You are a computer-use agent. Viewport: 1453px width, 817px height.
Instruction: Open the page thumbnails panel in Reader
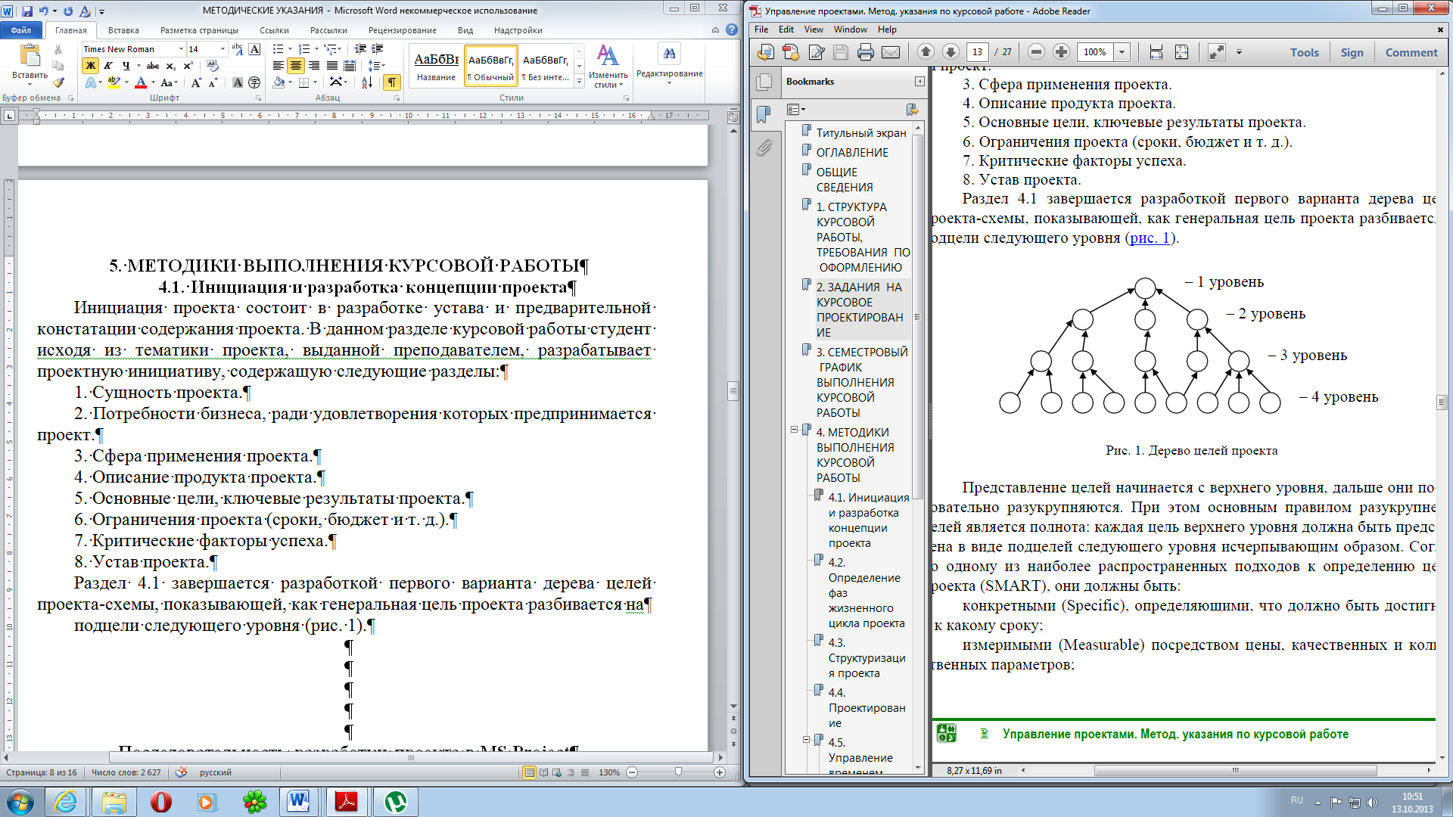(x=764, y=82)
